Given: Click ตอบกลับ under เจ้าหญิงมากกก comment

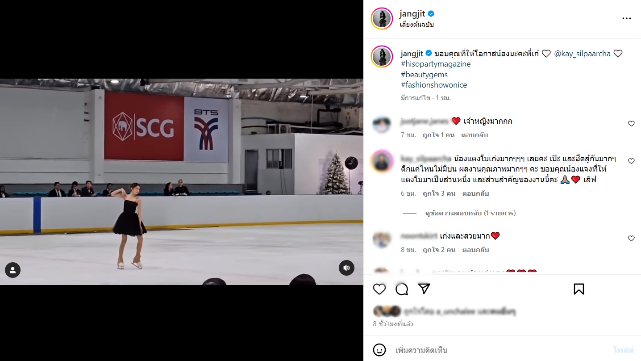Looking at the screenshot, I should [475, 135].
